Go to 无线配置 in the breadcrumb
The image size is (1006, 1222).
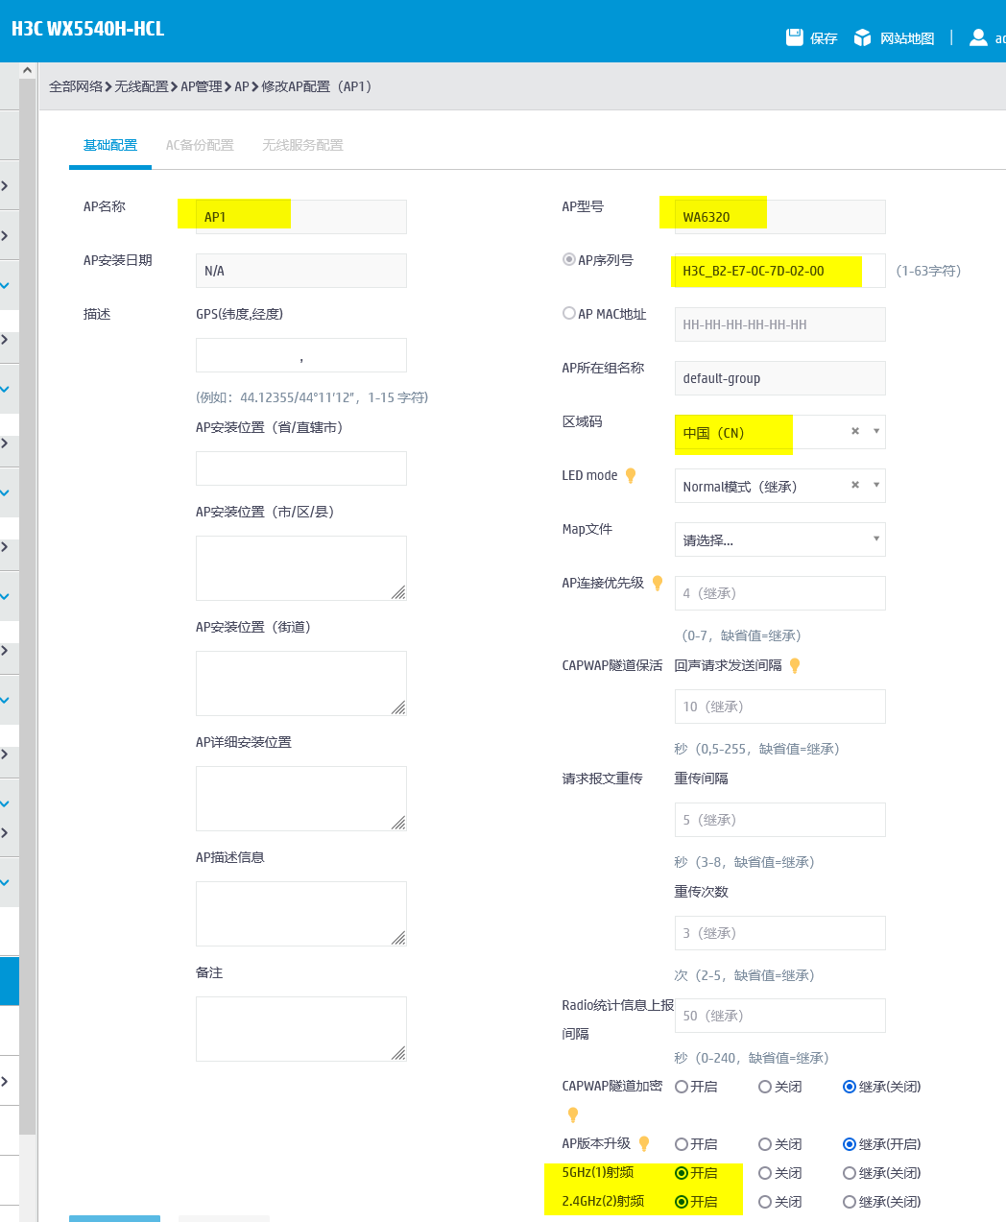(x=141, y=86)
